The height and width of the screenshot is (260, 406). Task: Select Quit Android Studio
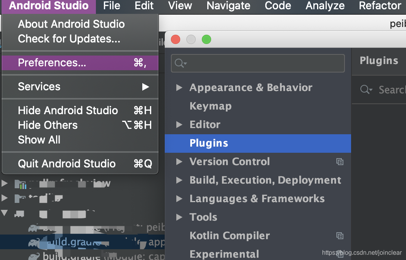click(x=80, y=164)
